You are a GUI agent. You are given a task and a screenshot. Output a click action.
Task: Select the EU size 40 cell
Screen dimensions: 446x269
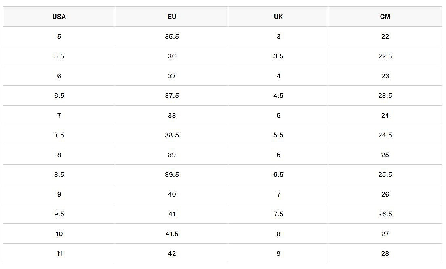[x=172, y=194]
